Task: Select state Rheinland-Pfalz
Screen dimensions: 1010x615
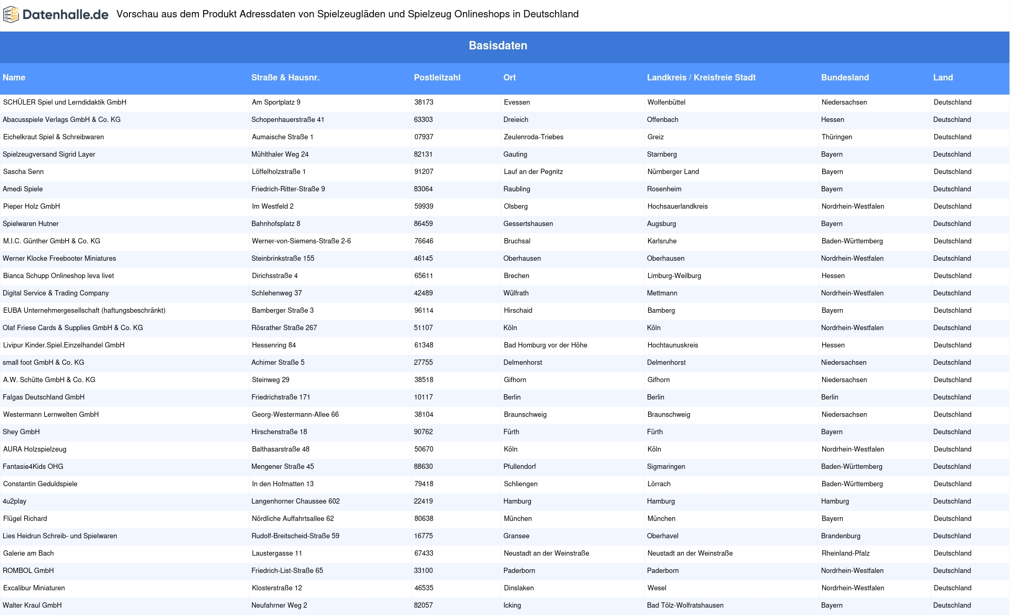Action: (x=846, y=553)
